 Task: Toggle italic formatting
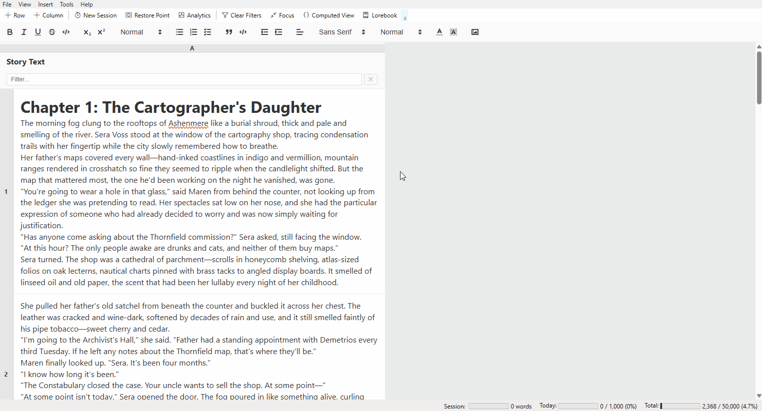click(23, 32)
